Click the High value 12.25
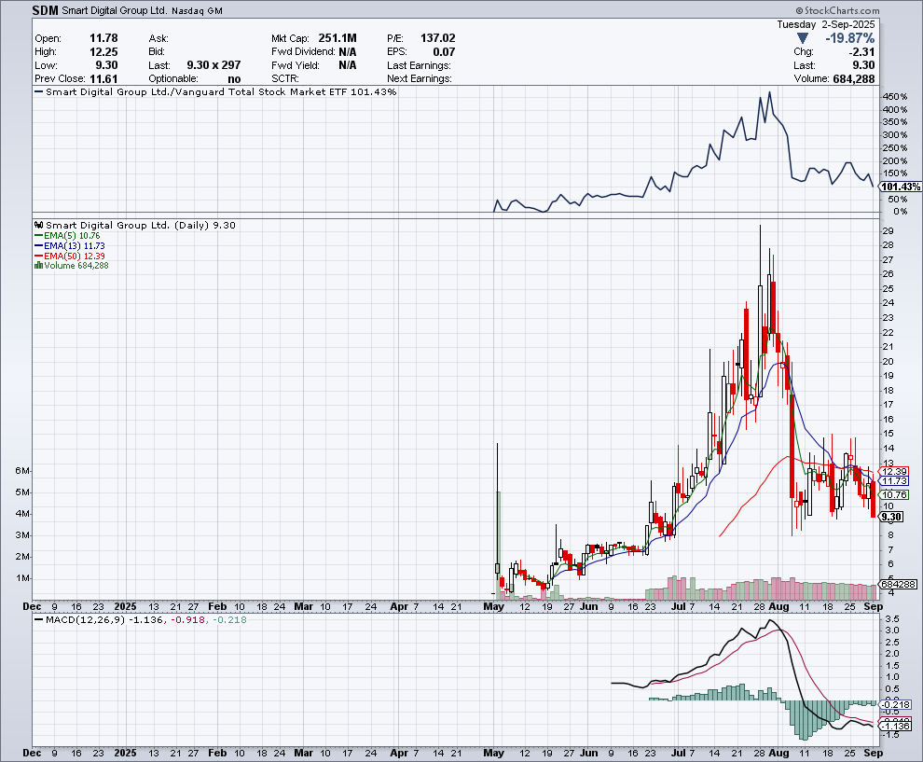Screen dimensions: 923x762 point(103,52)
